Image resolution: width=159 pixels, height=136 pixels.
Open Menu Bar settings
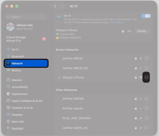26,121
